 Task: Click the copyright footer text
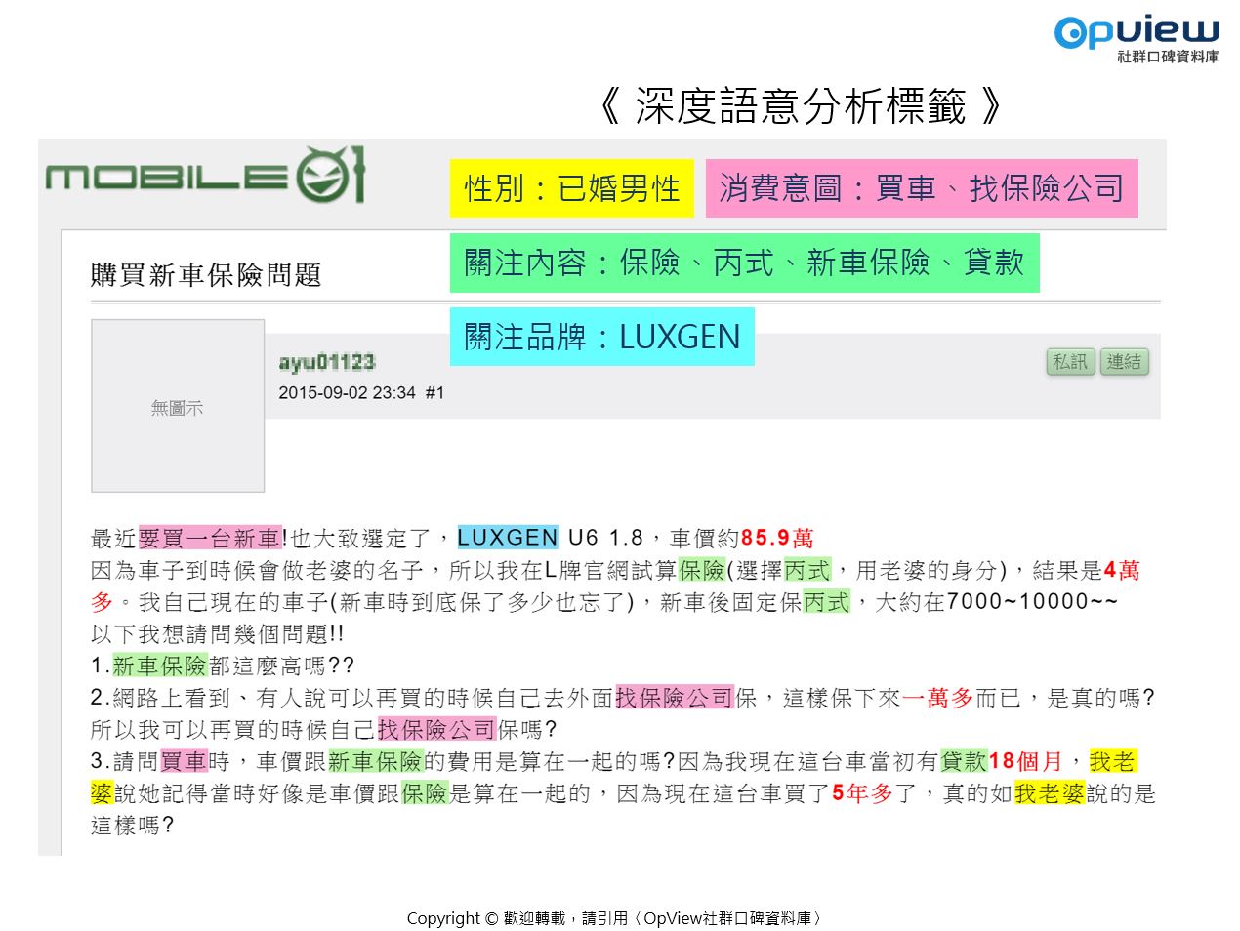[x=615, y=918]
